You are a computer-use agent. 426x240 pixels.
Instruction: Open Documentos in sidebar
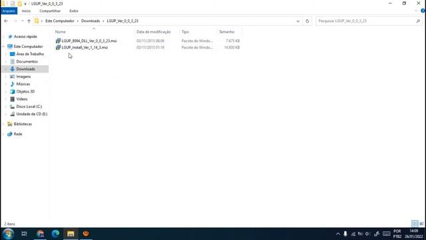[x=27, y=61]
